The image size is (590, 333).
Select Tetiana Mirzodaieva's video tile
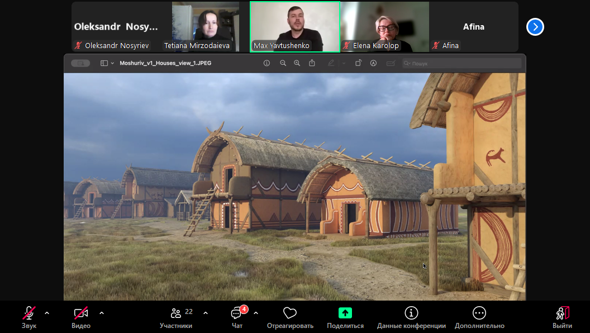(x=205, y=26)
